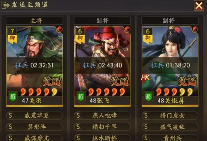Click the yin-yang icon on 关羽's card
The width and height of the screenshot is (207, 141).
pos(60,29)
